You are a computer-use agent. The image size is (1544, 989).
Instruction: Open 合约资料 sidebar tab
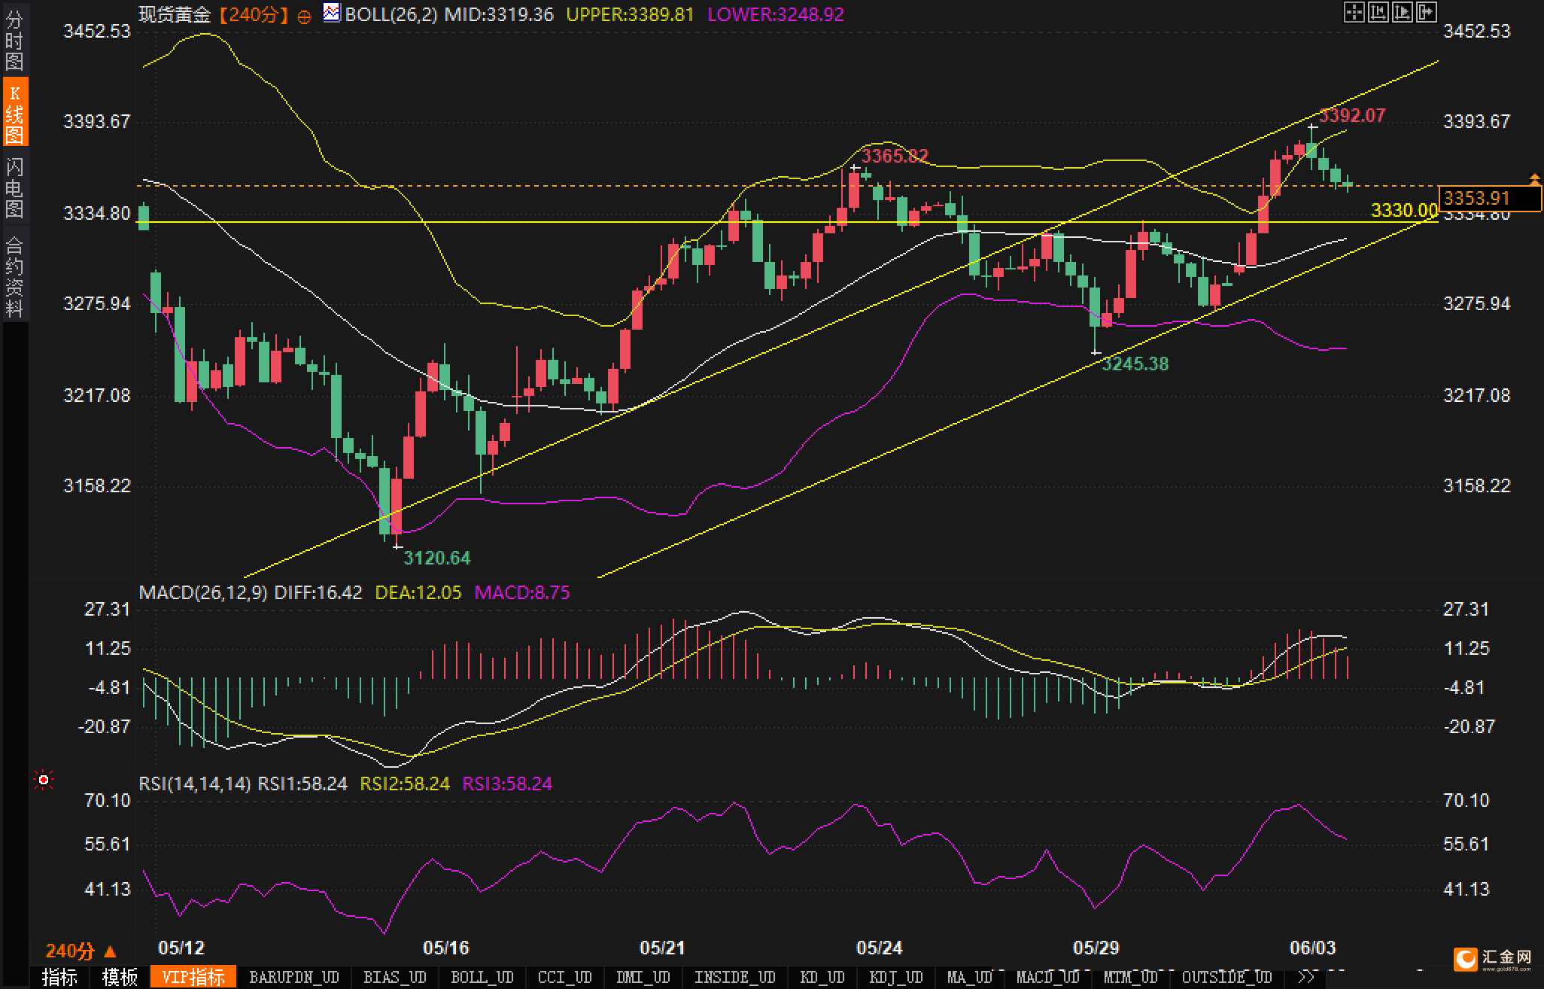coord(14,275)
